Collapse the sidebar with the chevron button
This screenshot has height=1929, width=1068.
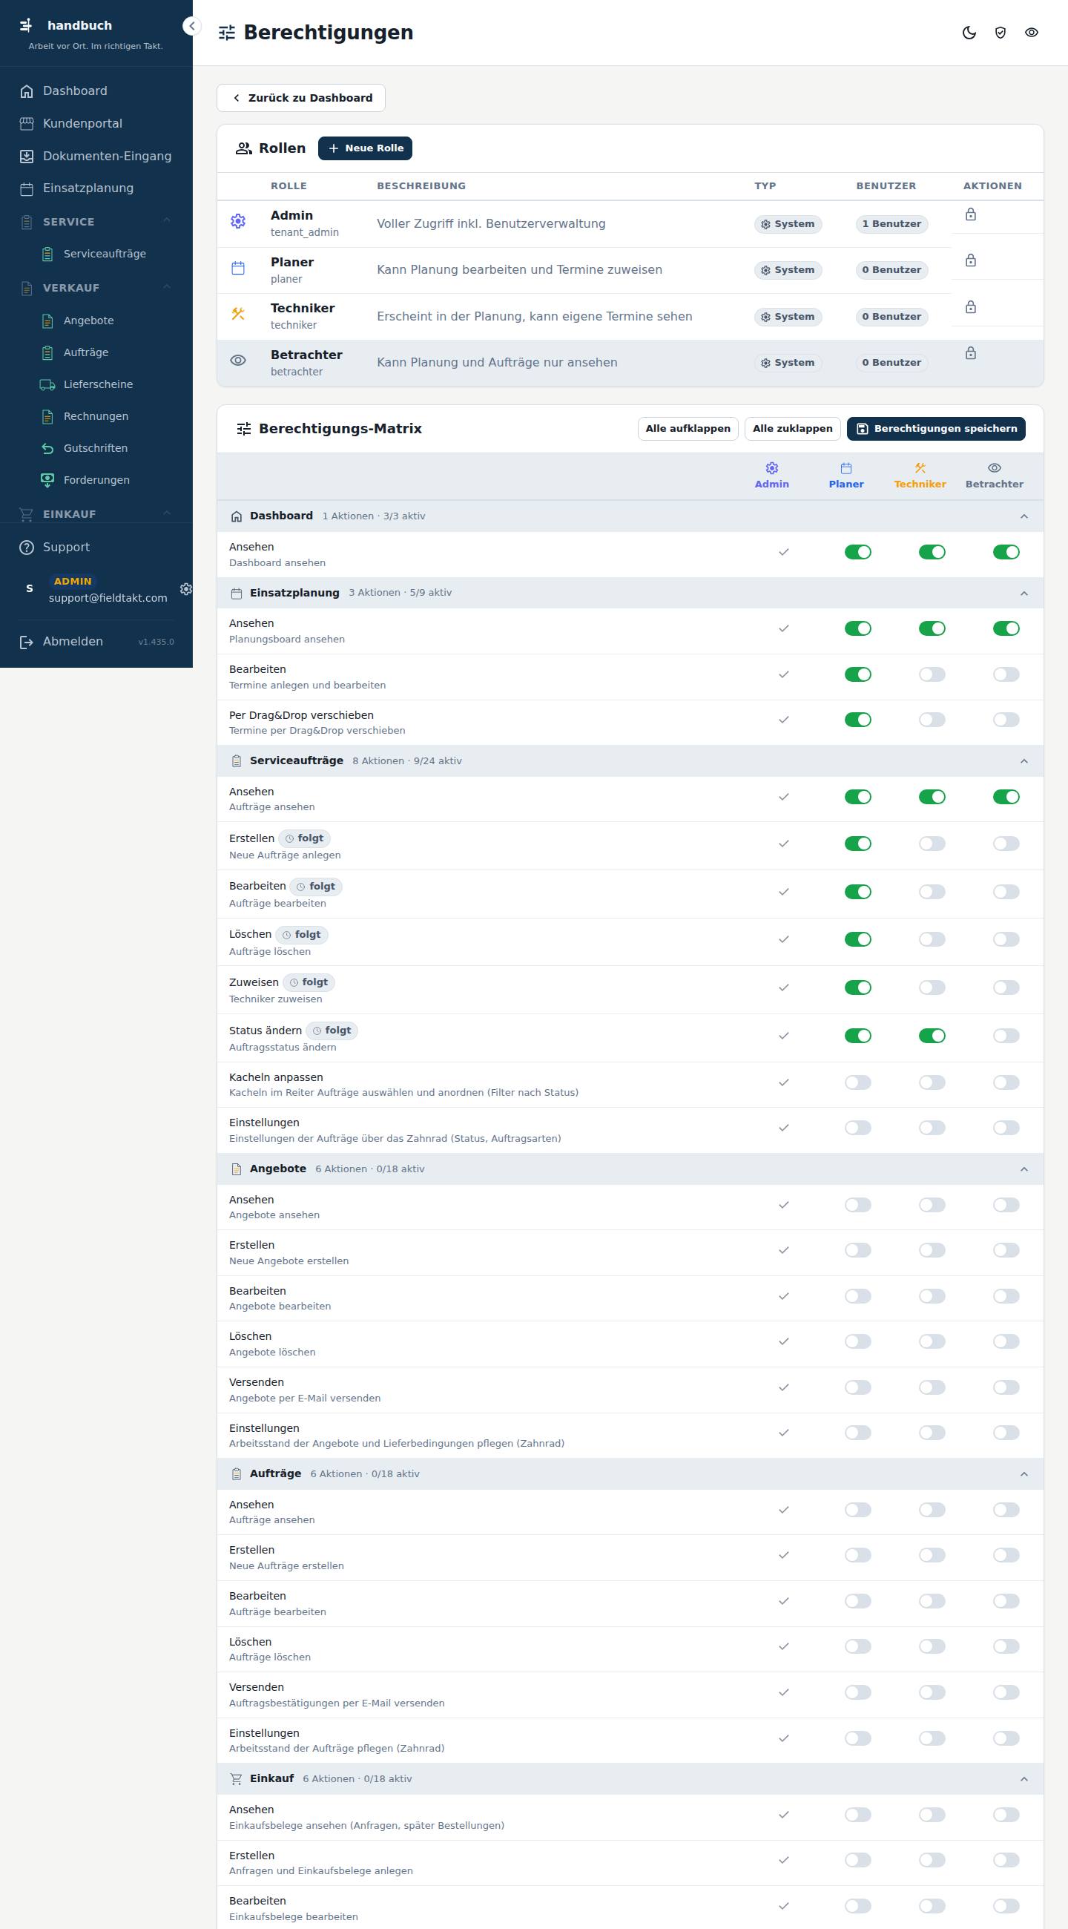click(191, 26)
